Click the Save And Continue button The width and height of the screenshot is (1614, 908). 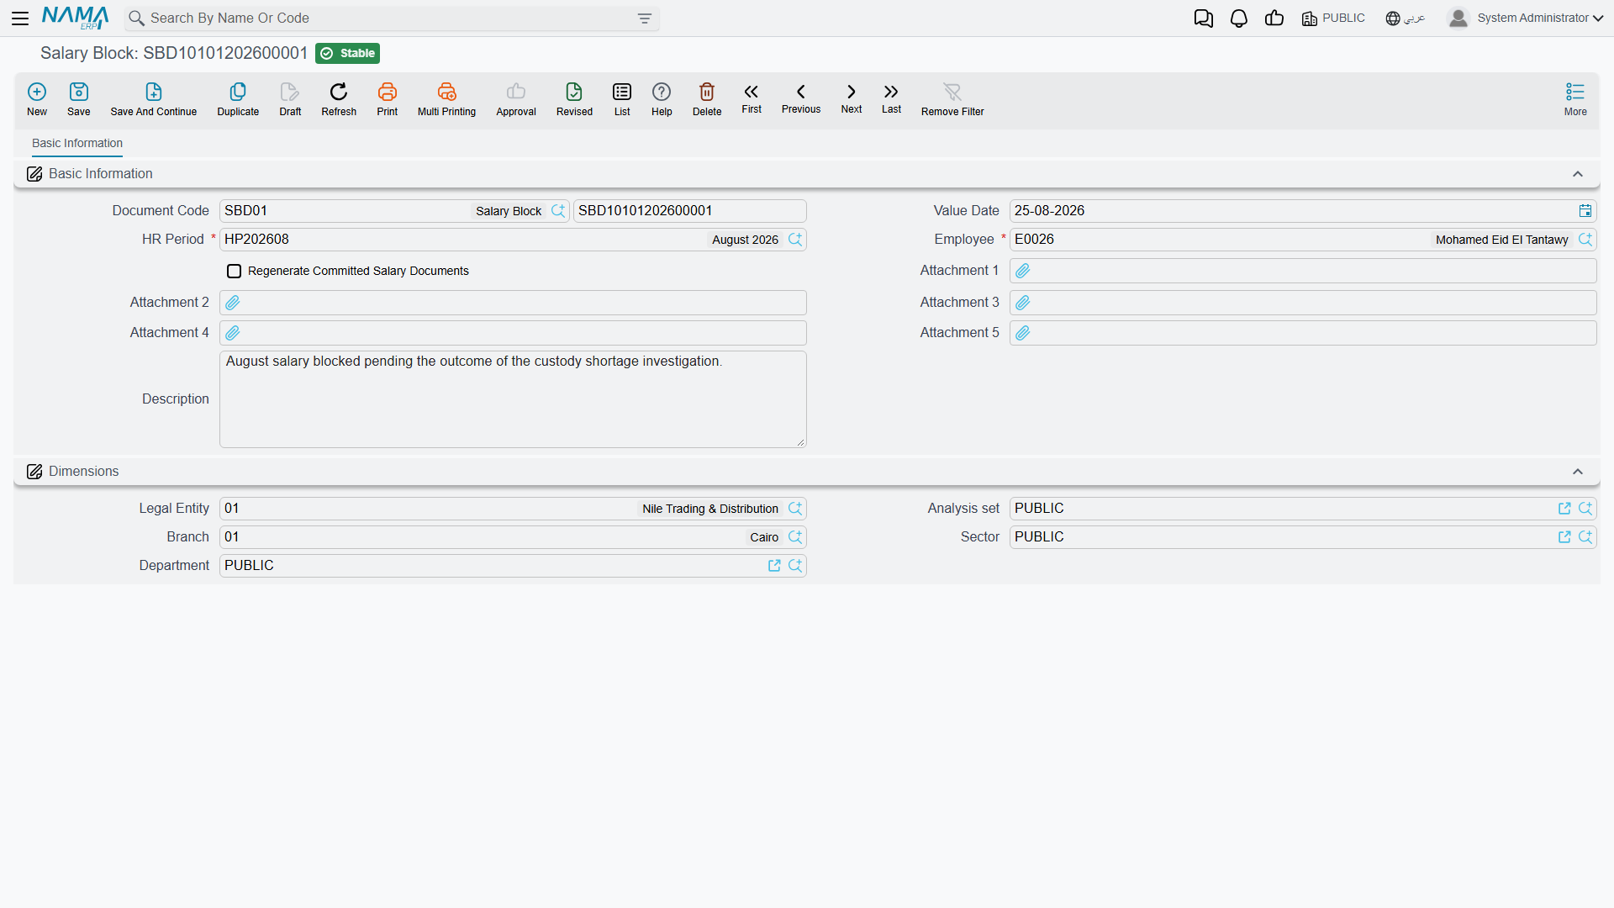pos(153,99)
